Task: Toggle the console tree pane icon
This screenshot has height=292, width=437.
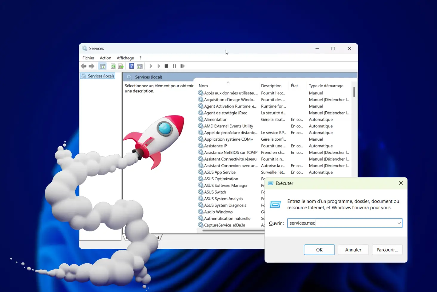Action: tap(103, 66)
